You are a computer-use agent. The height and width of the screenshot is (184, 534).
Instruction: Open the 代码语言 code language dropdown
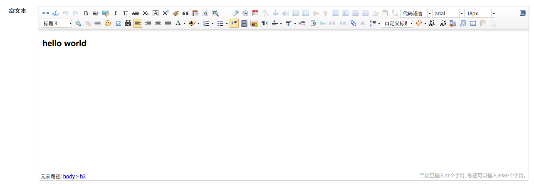(429, 13)
